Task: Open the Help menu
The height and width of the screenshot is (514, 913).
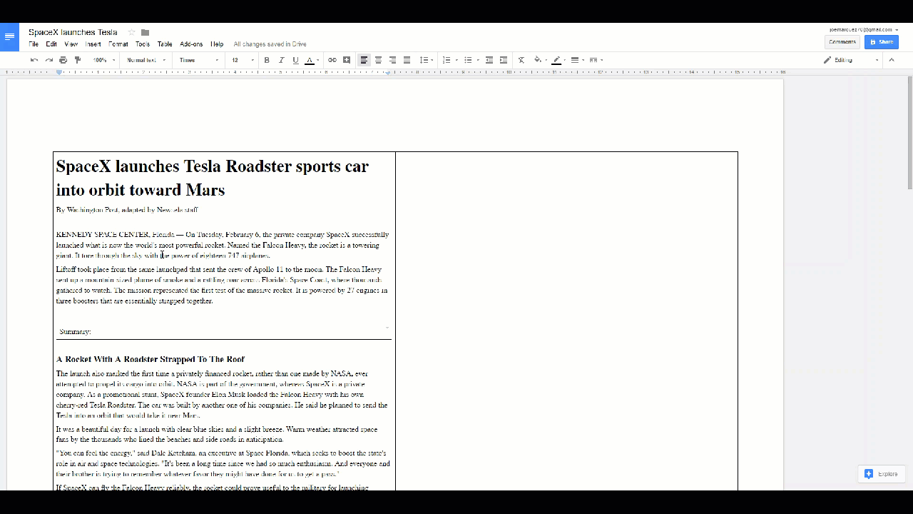Action: click(217, 44)
